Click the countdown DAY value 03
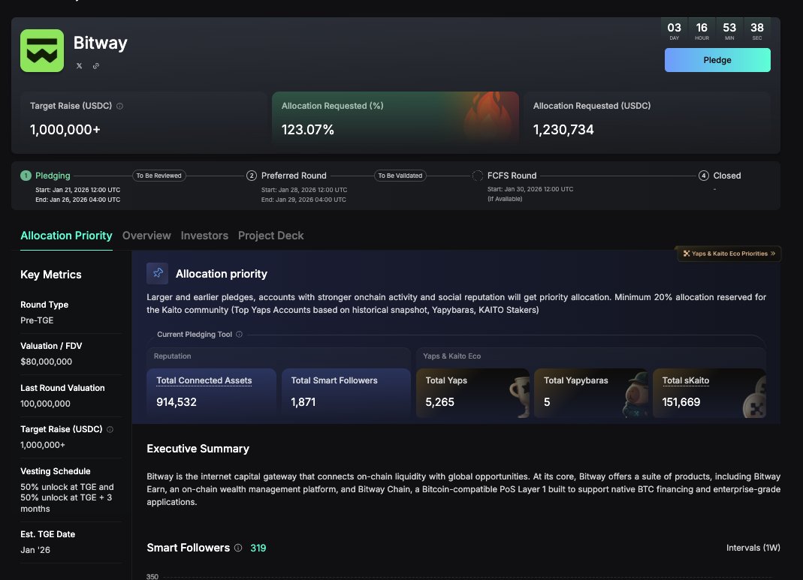 tap(674, 28)
